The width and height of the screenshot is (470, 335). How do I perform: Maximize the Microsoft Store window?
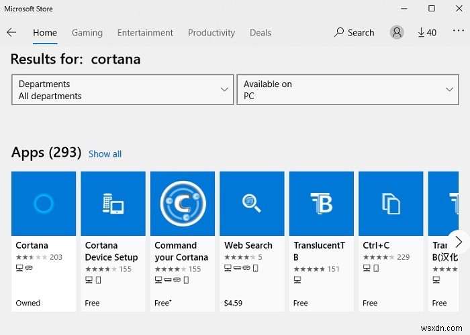(431, 8)
